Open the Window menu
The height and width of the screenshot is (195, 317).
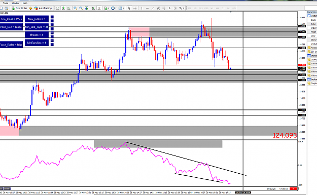pos(15,3)
